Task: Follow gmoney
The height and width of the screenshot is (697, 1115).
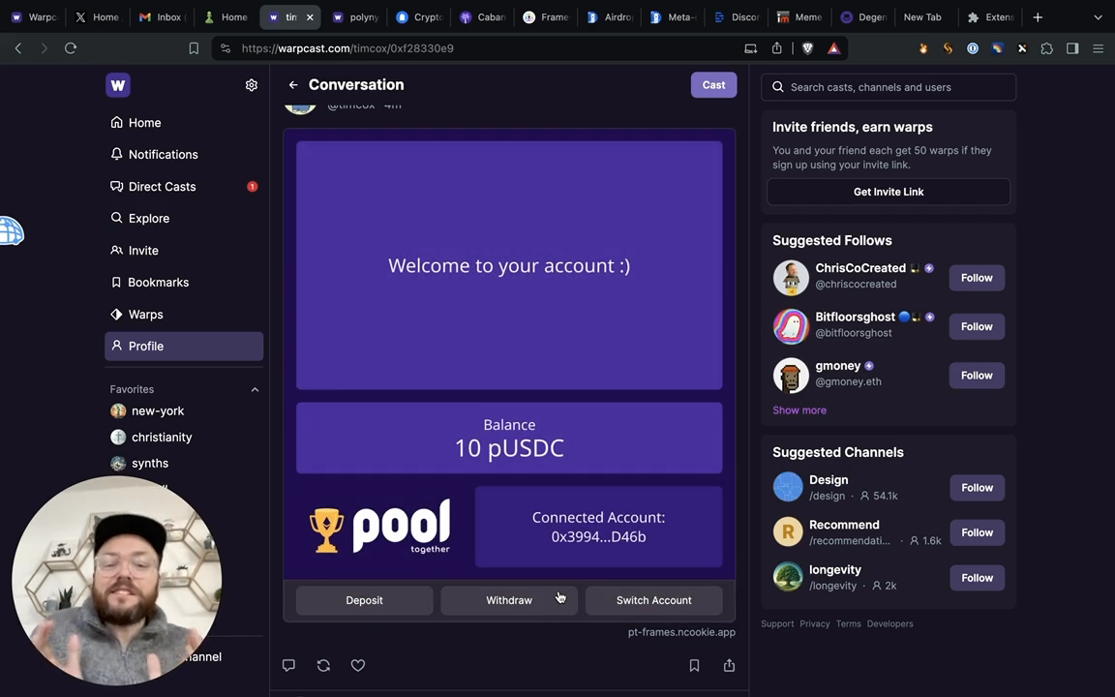Action: 977,376
